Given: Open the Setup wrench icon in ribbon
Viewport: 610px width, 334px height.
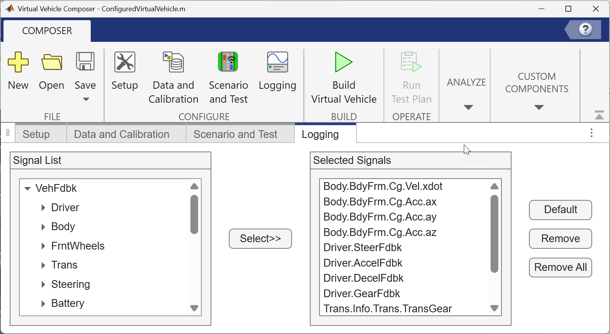Looking at the screenshot, I should click(125, 62).
